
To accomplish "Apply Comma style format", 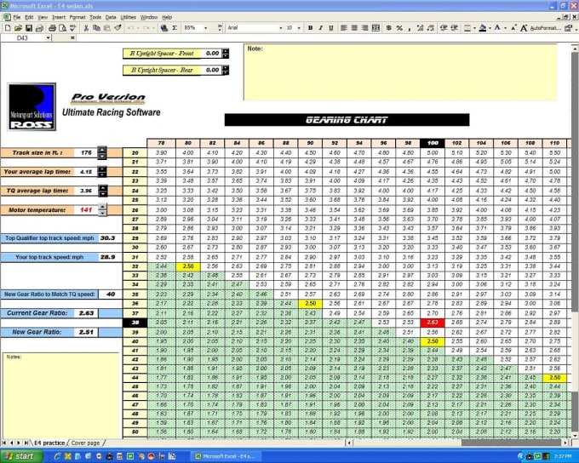I will tap(410, 28).
